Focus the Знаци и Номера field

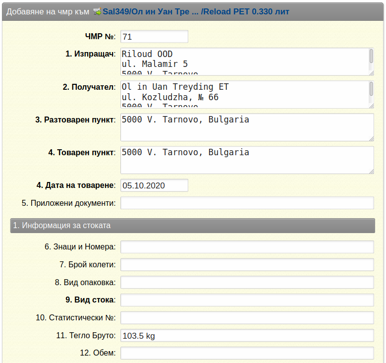[x=247, y=246]
